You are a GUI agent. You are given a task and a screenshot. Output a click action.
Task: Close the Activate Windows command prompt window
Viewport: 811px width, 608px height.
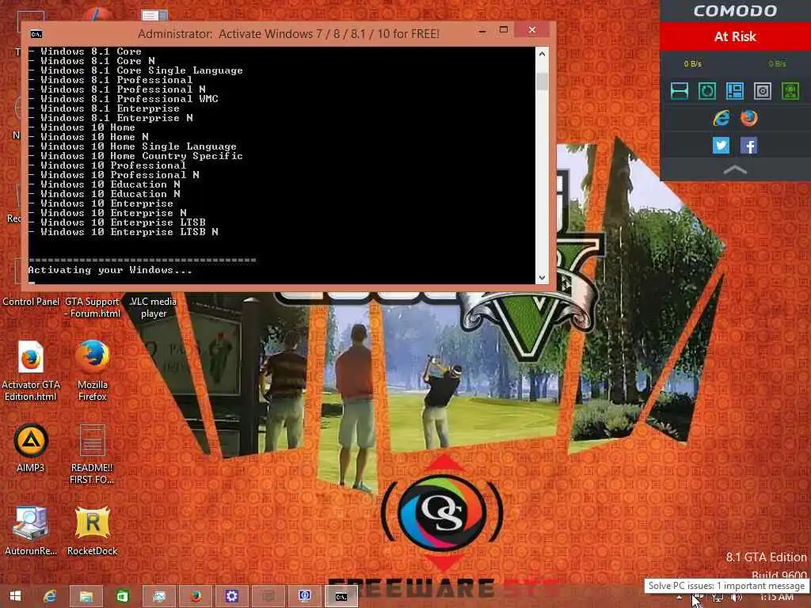click(531, 30)
